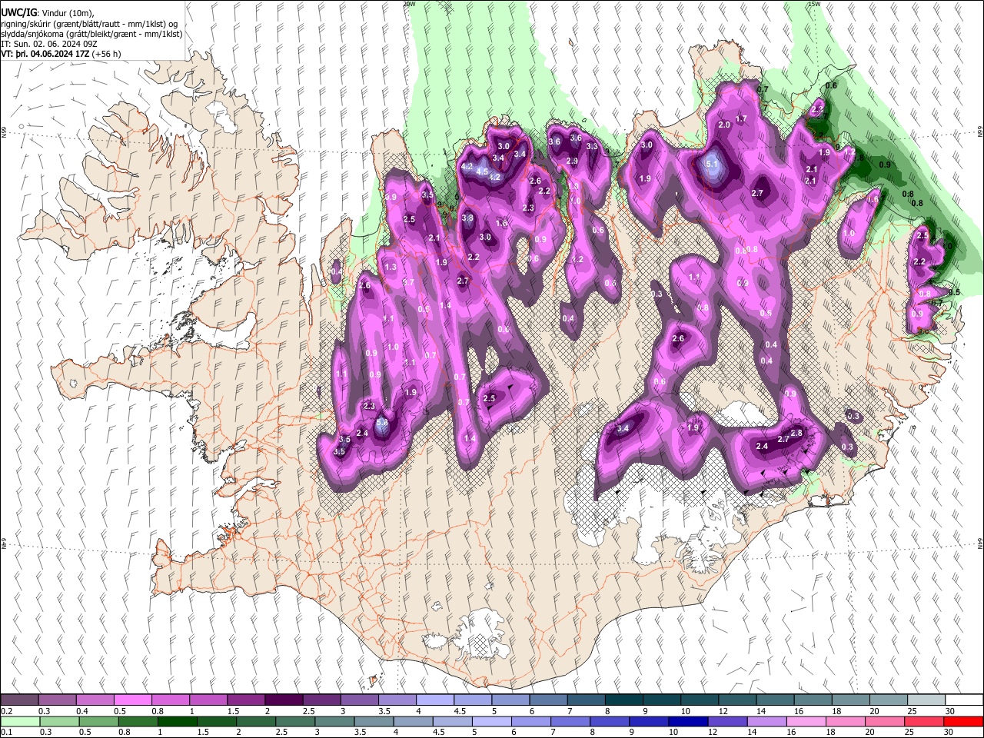Click the red-pink 25 swatch, lower row
This screenshot has width=984, height=738.
click(x=923, y=721)
